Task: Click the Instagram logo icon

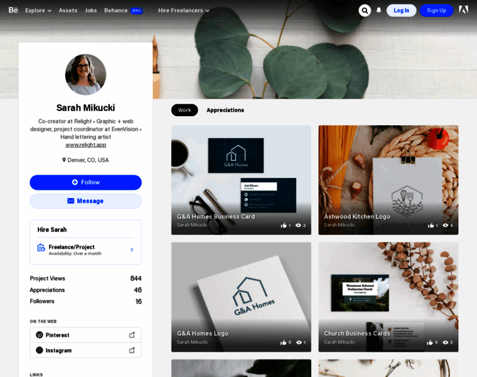Action: (x=40, y=350)
